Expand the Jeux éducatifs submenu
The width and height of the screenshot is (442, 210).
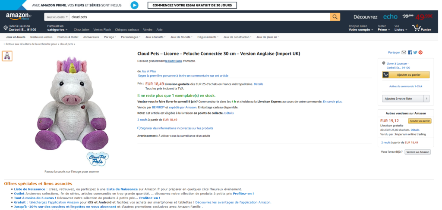coord(155,37)
